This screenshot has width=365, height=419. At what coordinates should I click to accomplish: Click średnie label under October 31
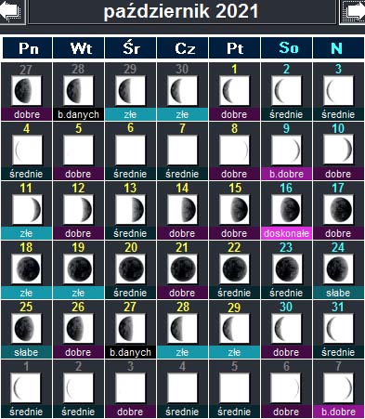338,352
